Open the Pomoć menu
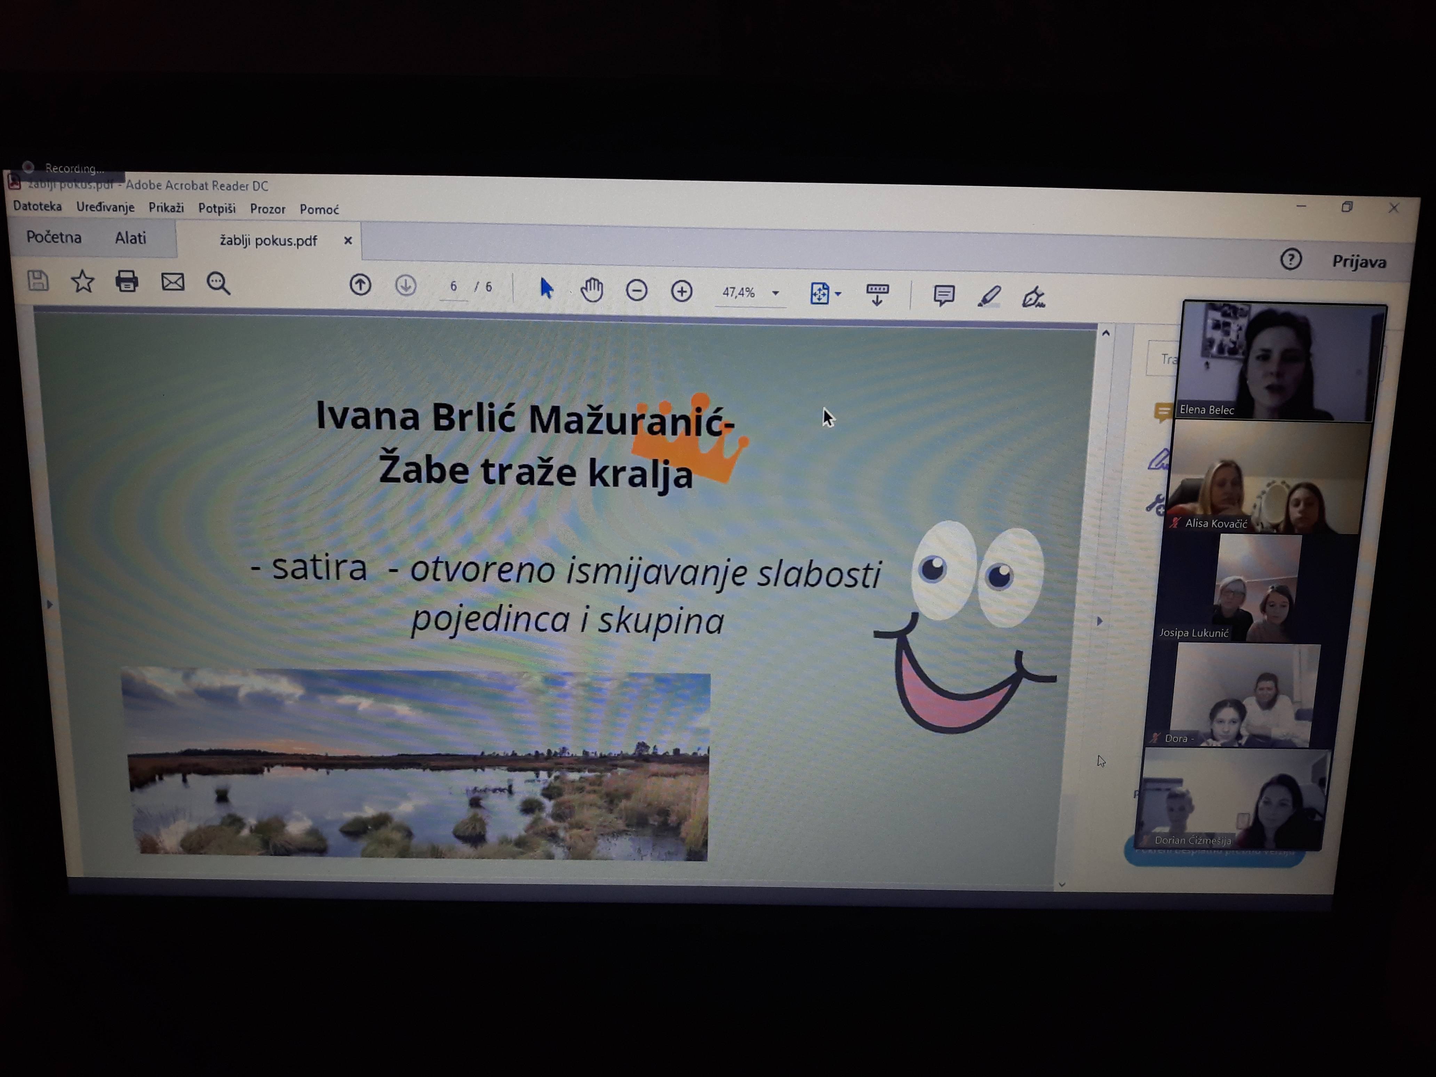The height and width of the screenshot is (1077, 1436). coord(319,210)
